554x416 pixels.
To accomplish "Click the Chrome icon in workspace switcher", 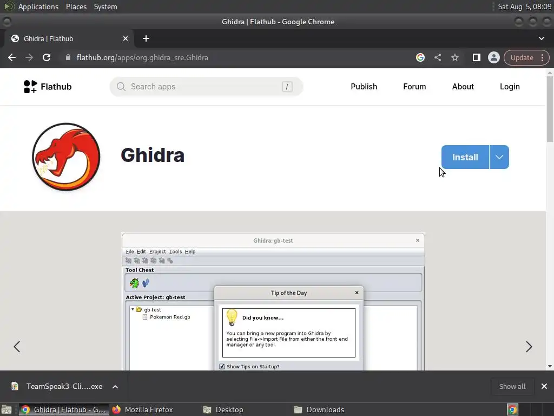I will [x=512, y=409].
